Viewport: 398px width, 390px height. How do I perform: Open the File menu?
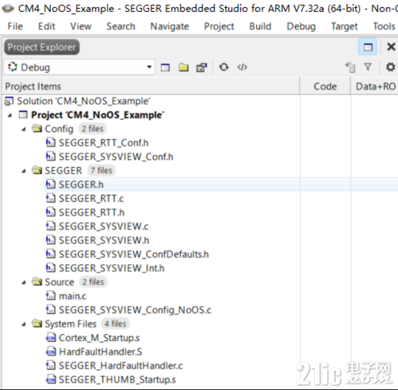click(x=15, y=26)
